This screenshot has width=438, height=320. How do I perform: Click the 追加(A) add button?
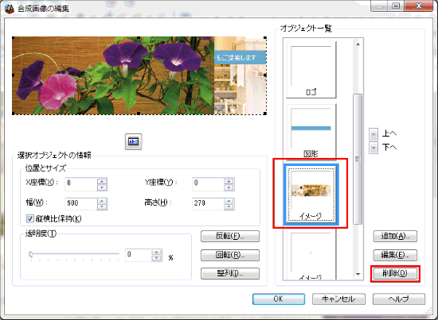[x=395, y=236]
